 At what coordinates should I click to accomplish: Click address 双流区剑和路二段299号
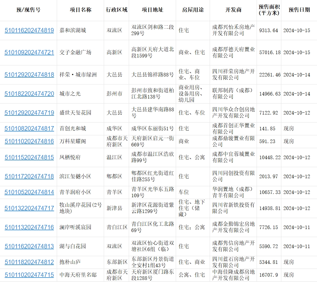[153, 30]
